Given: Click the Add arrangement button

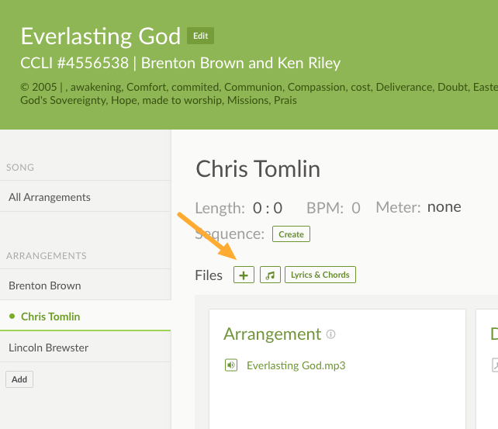Looking at the screenshot, I should [x=19, y=379].
